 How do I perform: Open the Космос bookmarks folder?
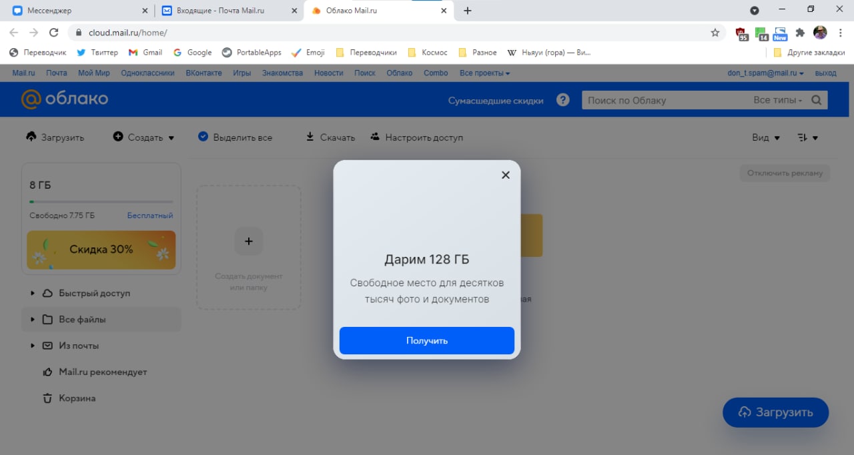pos(427,52)
